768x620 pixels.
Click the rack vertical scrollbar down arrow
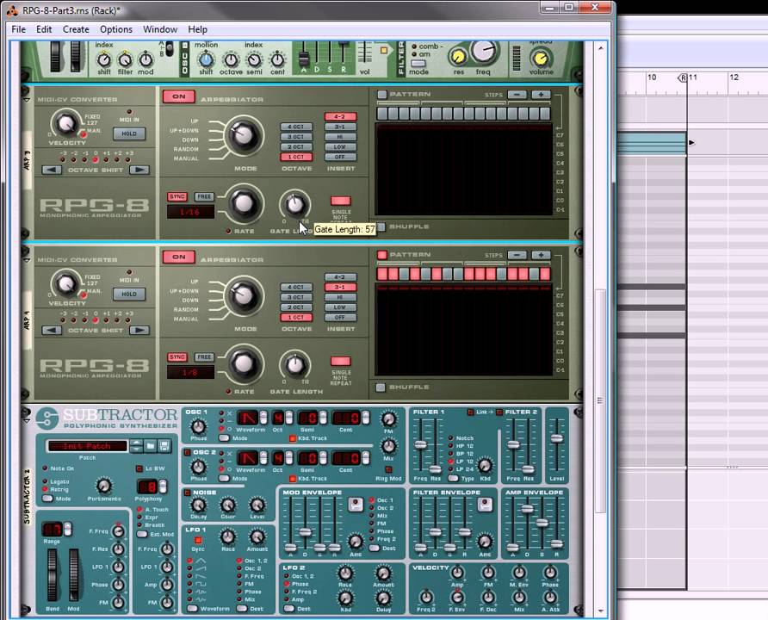tap(600, 611)
